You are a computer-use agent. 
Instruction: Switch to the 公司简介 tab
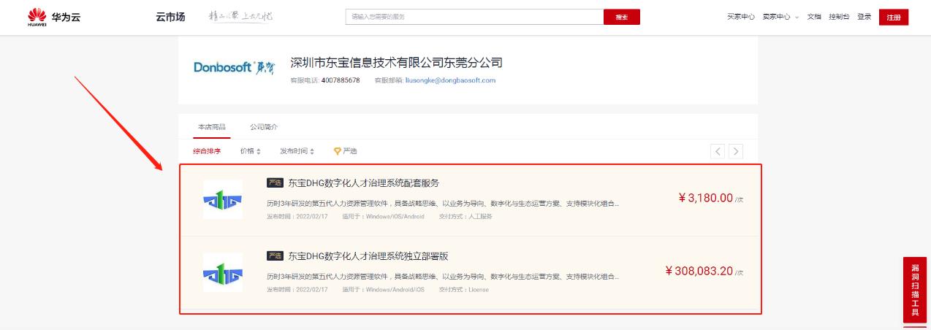pos(264,127)
